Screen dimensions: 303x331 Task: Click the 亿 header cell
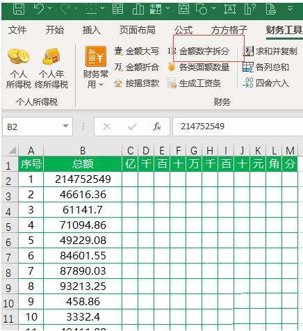tap(130, 164)
